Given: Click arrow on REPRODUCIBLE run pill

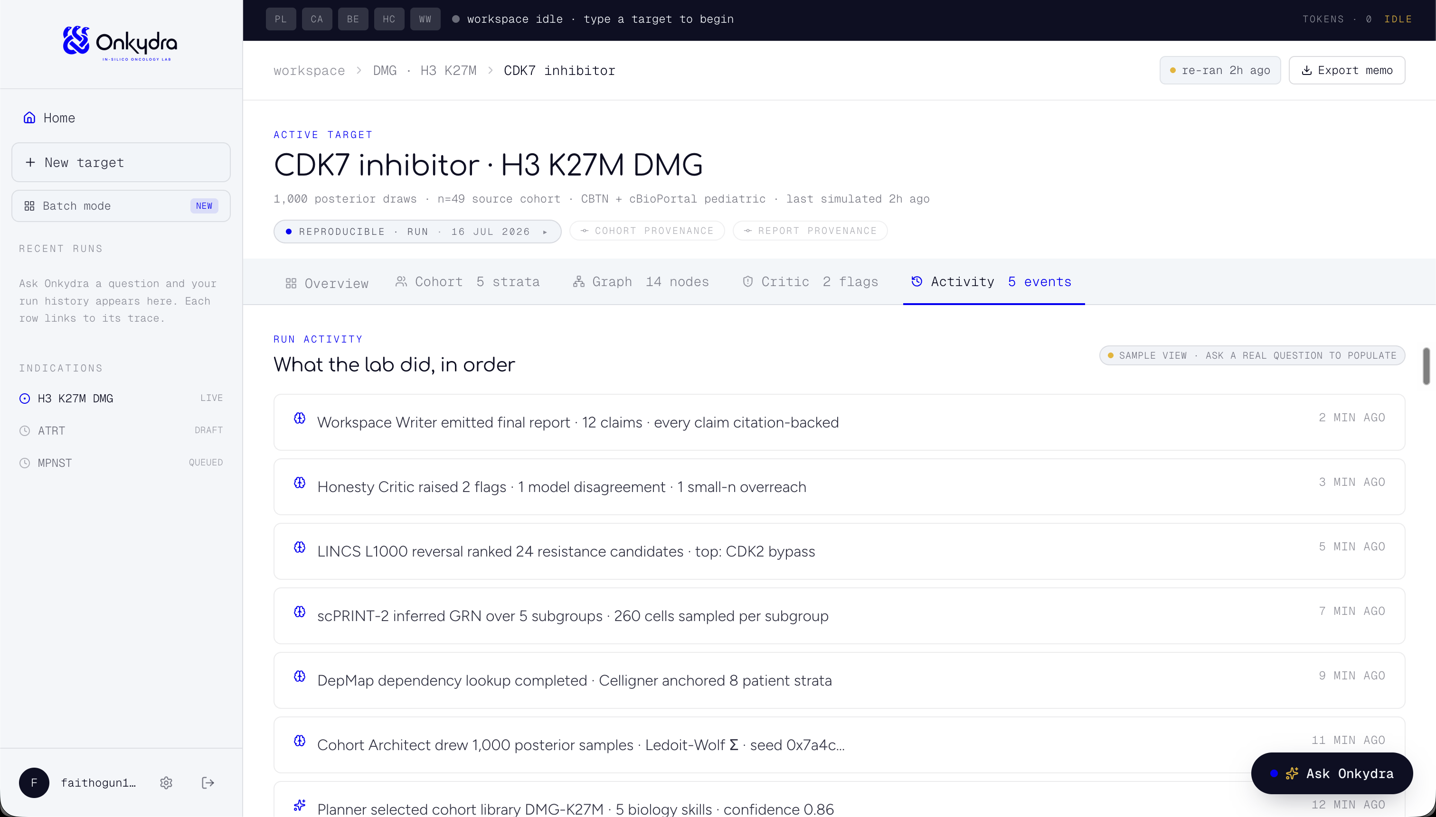Looking at the screenshot, I should (545, 232).
